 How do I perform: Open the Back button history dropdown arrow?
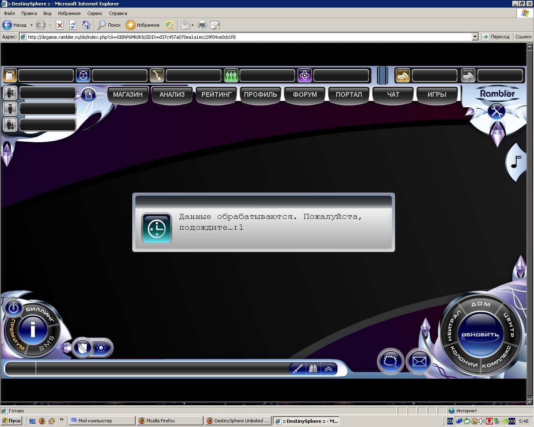tap(31, 25)
